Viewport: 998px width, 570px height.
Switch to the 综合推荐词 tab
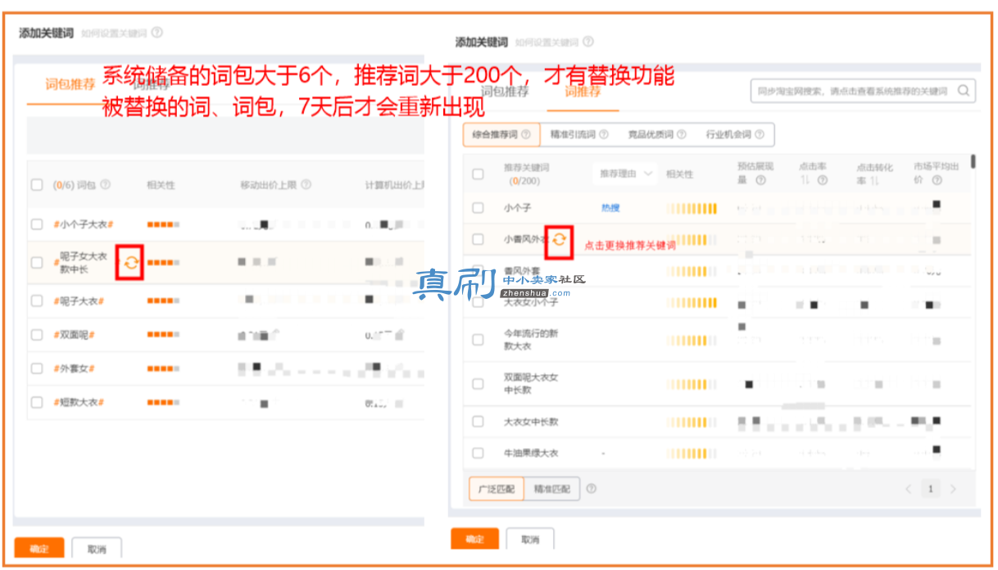click(x=501, y=134)
